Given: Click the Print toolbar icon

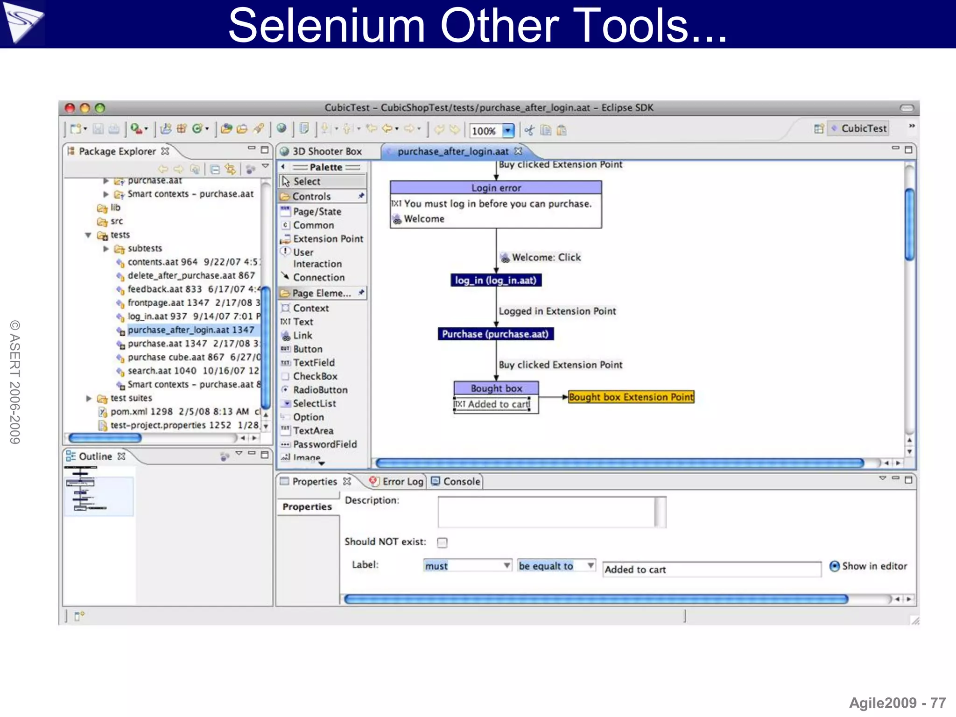Looking at the screenshot, I should coord(113,128).
